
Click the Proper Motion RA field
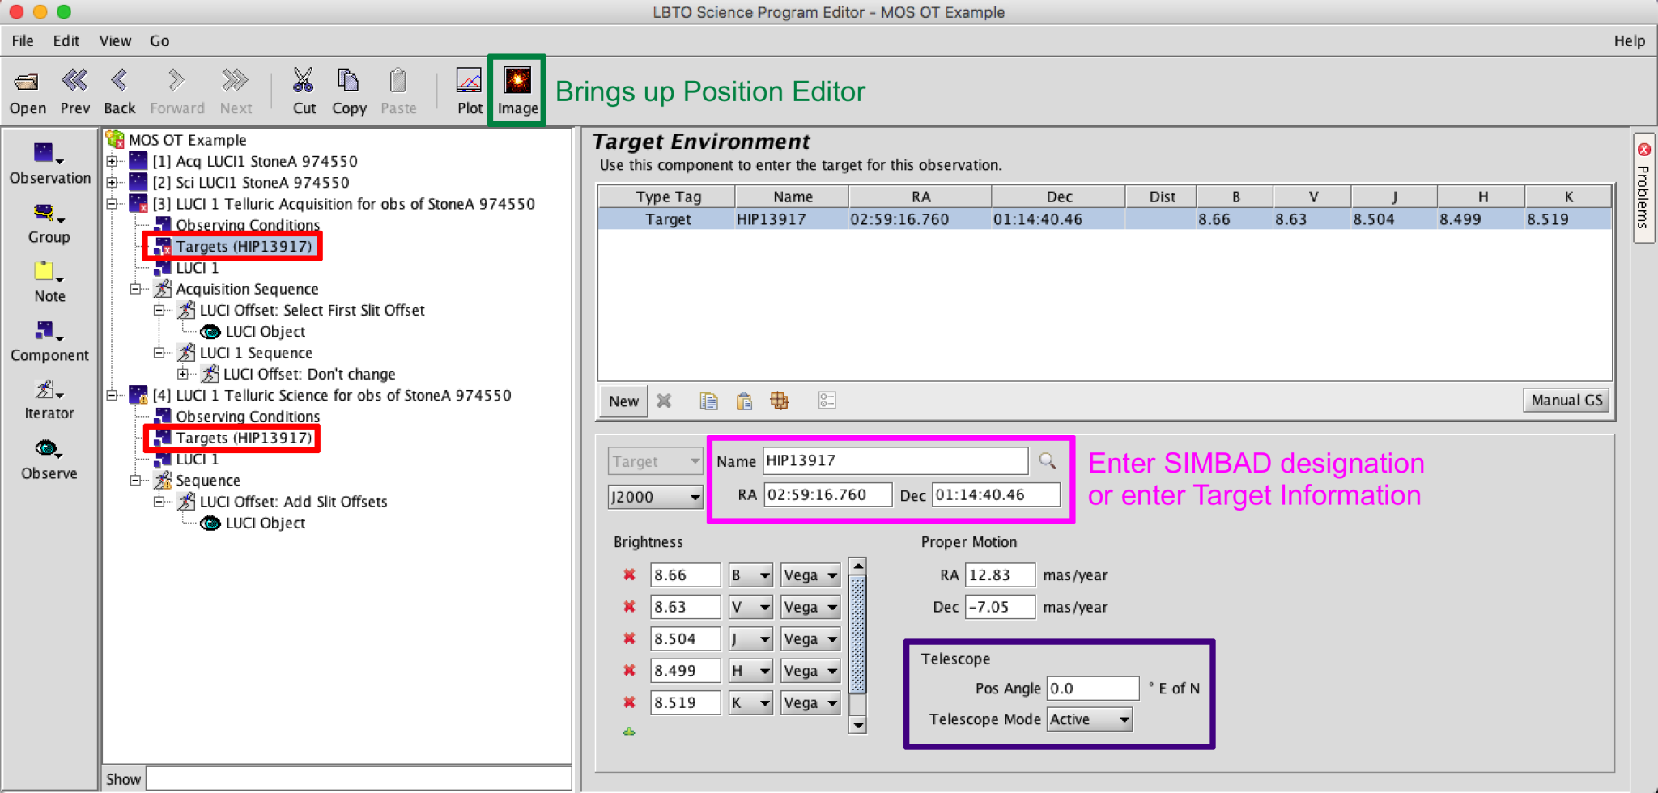[1000, 575]
